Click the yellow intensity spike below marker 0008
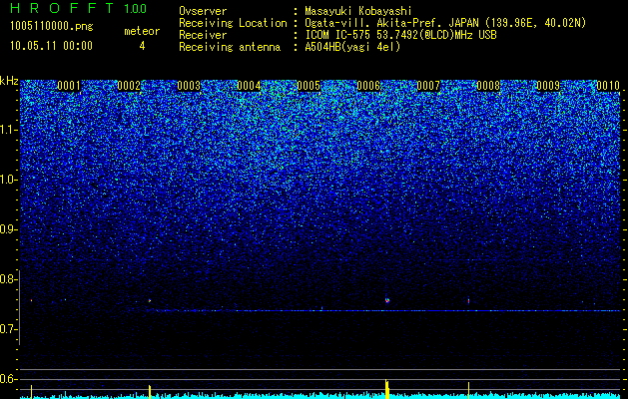The height and width of the screenshot is (399, 628). 468,390
